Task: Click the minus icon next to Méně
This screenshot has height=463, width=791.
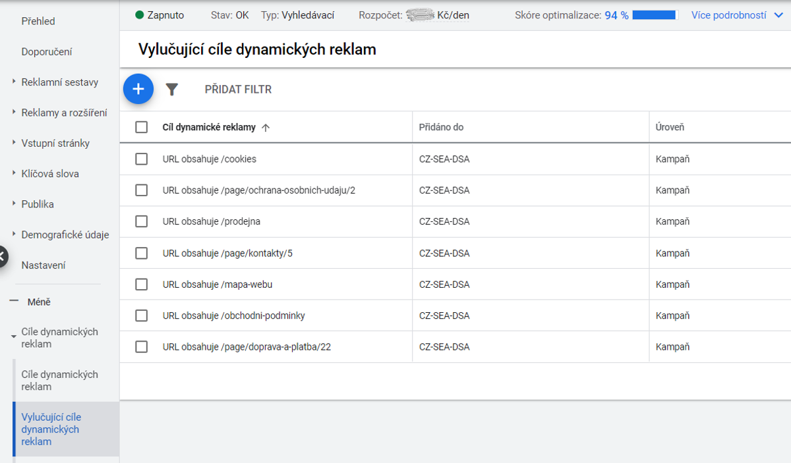Action: (14, 302)
